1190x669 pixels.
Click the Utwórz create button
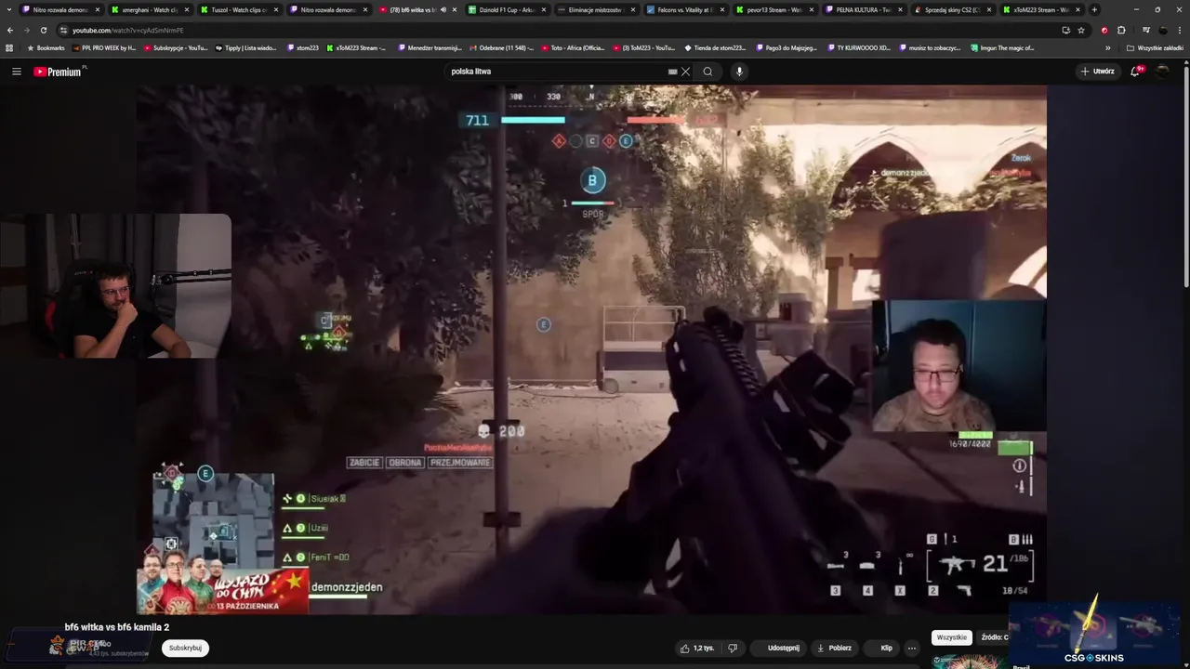1097,72
